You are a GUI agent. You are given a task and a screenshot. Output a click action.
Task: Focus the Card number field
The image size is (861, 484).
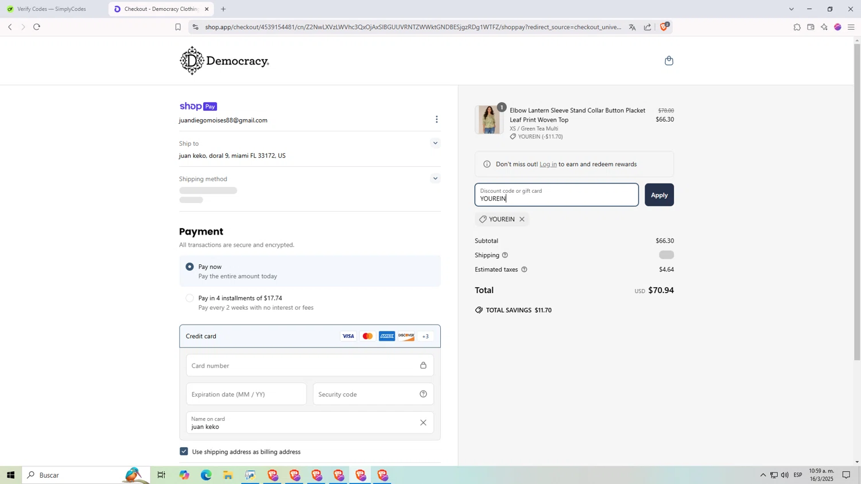310,365
